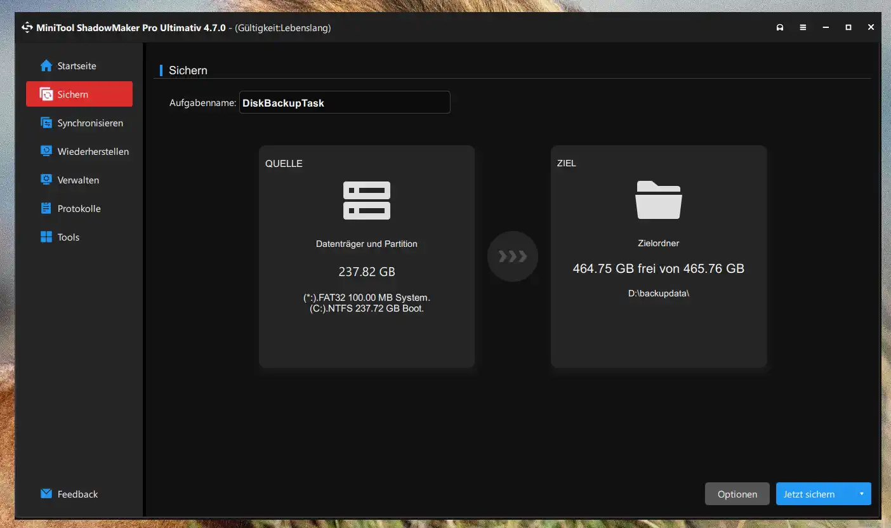Click the destination folder icon

tap(659, 200)
